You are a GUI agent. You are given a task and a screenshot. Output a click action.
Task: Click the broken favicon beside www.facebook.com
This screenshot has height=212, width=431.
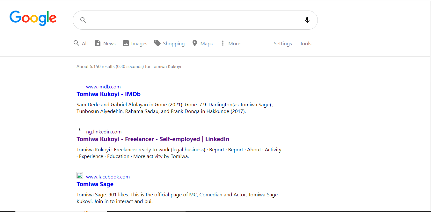coord(80,175)
